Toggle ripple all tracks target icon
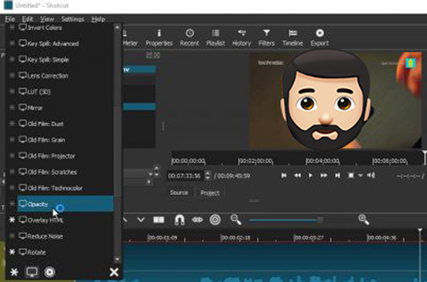This screenshot has width=427, height=282. (215, 220)
